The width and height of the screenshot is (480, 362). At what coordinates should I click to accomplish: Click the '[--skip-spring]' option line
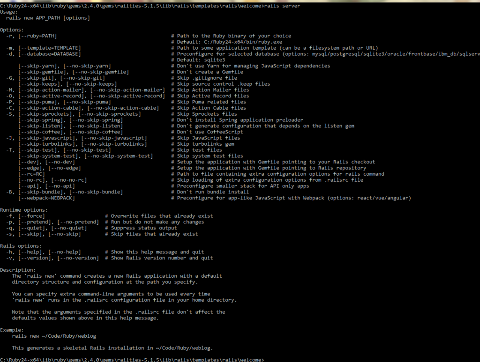coord(70,120)
